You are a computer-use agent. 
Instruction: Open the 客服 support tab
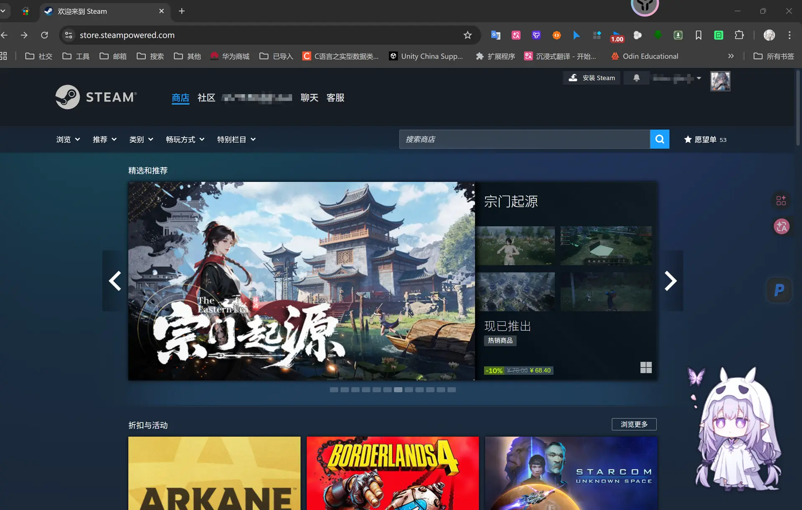pos(335,98)
